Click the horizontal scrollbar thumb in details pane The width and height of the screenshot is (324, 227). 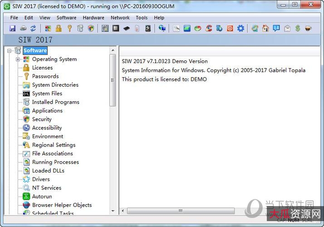tap(181, 211)
